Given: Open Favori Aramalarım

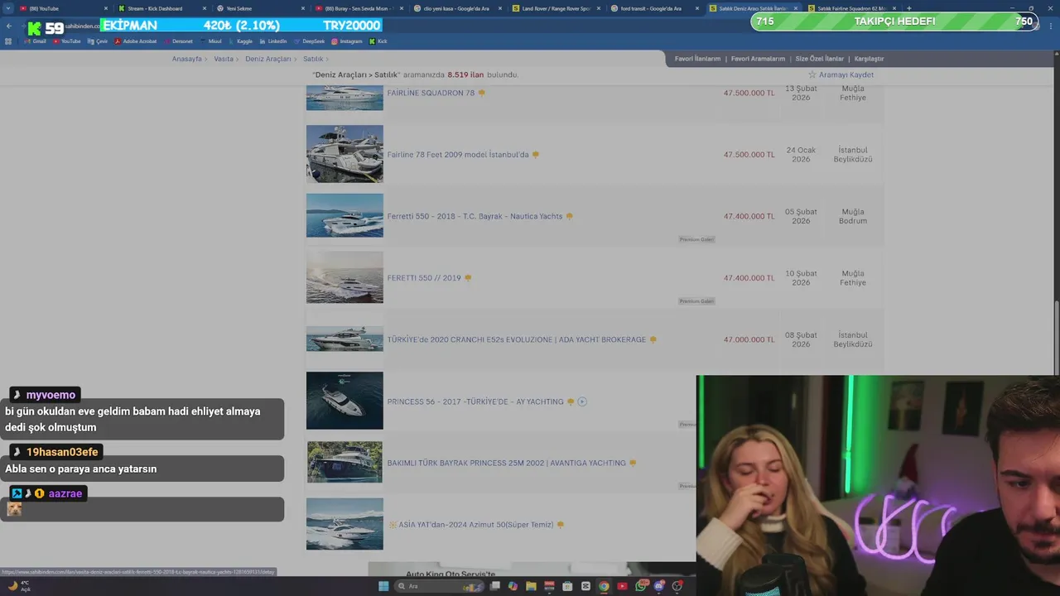Looking at the screenshot, I should pyautogui.click(x=758, y=59).
